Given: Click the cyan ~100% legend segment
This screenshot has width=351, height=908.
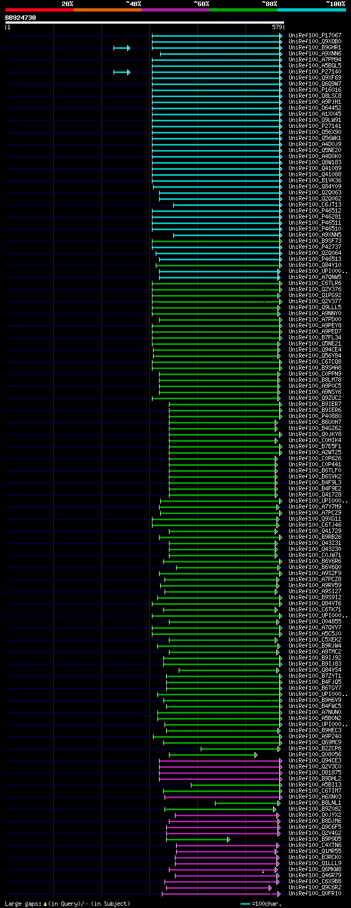Looking at the screenshot, I should pyautogui.click(x=312, y=10).
